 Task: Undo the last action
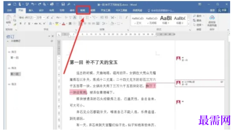33,4
